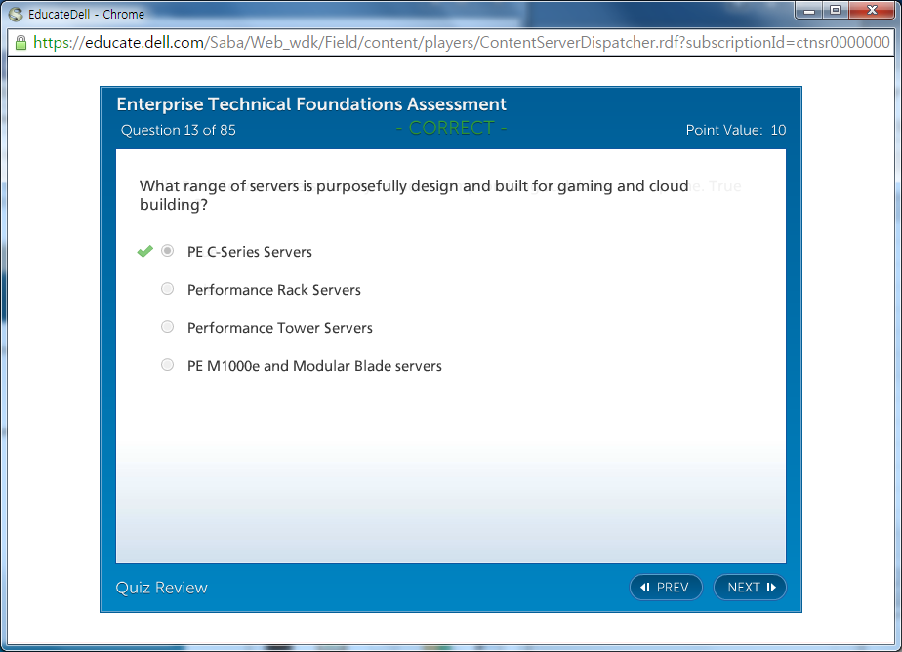Click the Quiz Review label

(x=162, y=587)
